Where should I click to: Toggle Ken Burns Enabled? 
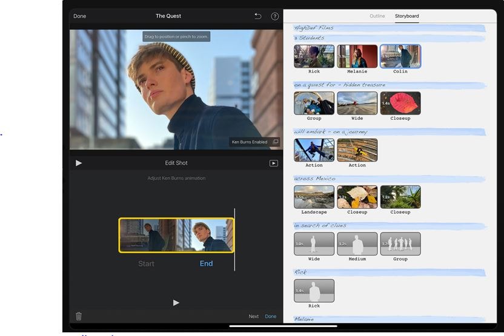click(254, 142)
